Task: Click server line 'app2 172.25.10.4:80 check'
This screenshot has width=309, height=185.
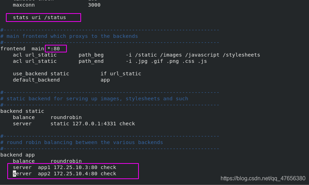Action: coord(77,174)
